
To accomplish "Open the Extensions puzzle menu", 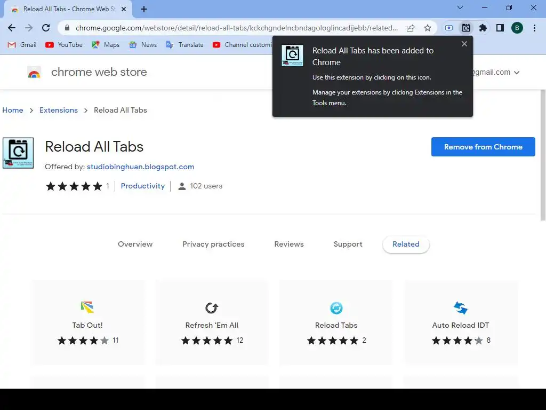I will 483,28.
